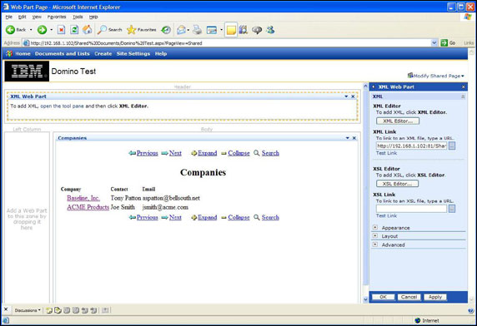Open the XML Web Part header menu arrow
This screenshot has height=326, width=477.
tap(346, 96)
